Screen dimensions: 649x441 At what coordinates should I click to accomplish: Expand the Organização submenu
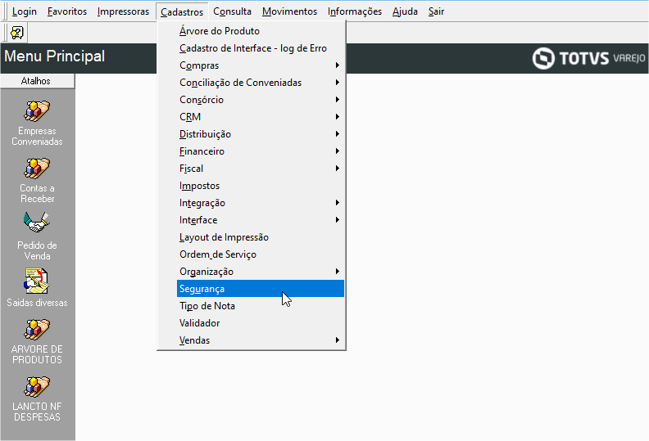(x=261, y=272)
